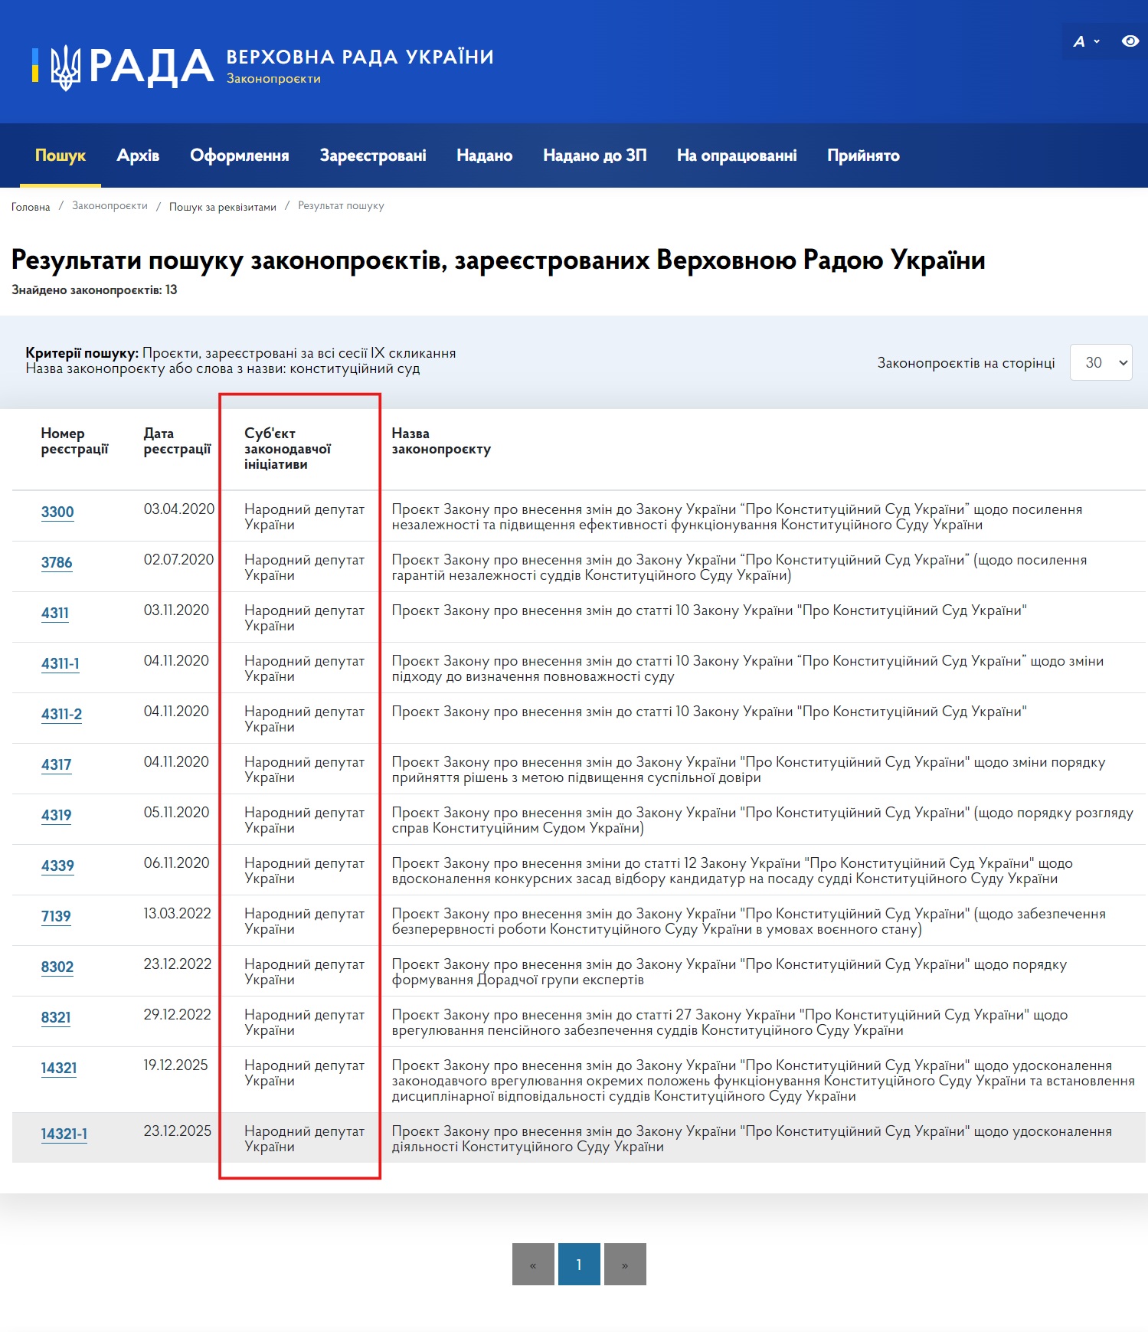This screenshot has height=1332, width=1148.
Task: Open the Архів menu item
Action: pyautogui.click(x=138, y=155)
